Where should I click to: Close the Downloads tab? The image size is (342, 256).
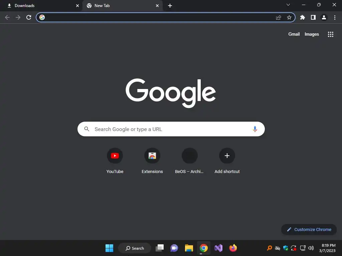(x=77, y=6)
